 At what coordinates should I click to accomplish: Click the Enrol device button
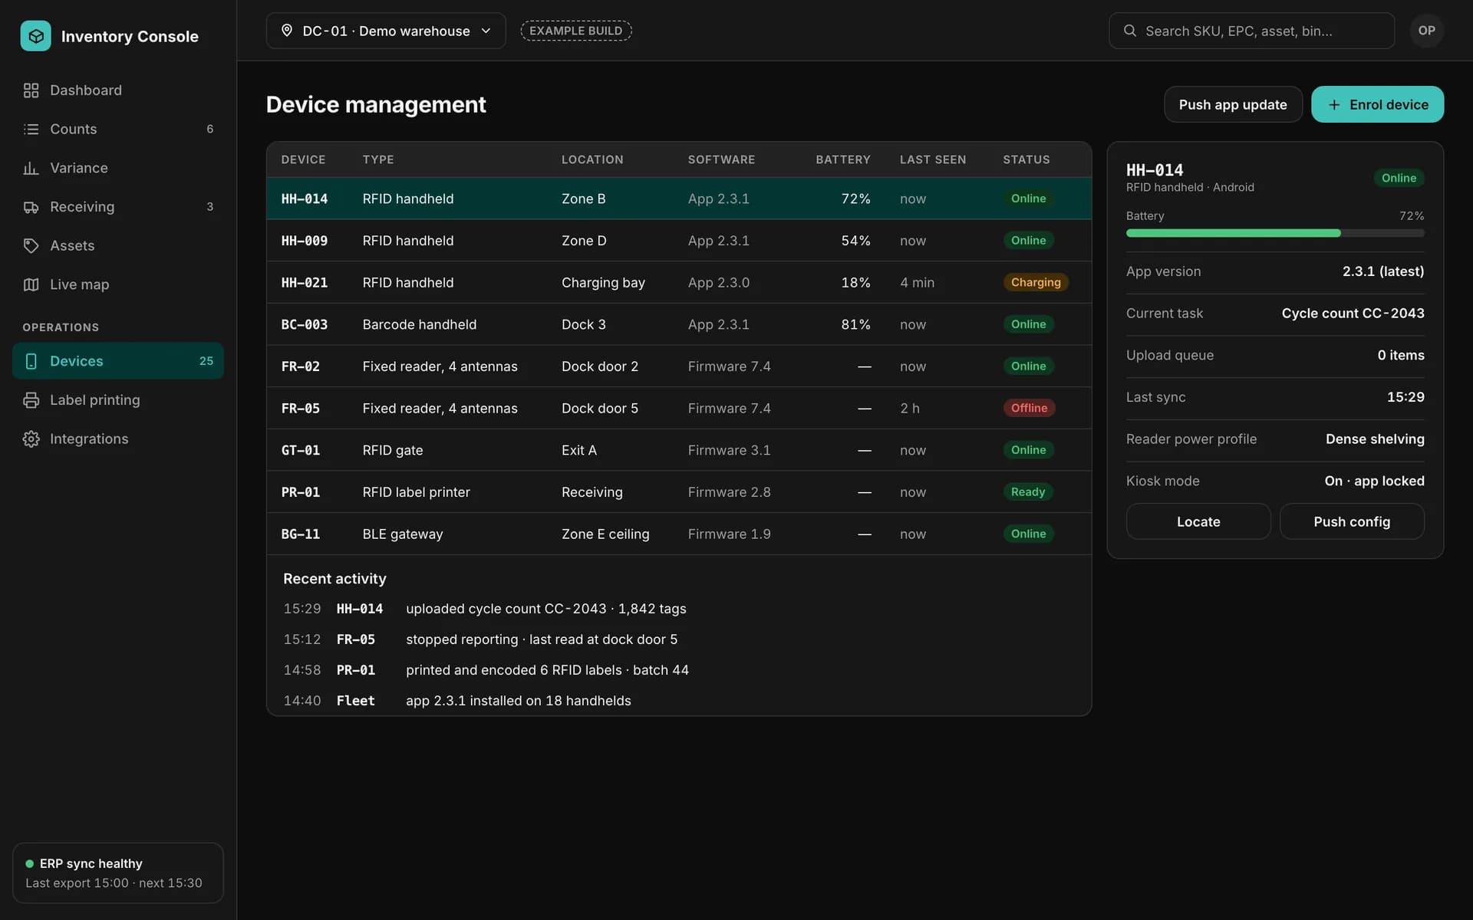point(1377,105)
